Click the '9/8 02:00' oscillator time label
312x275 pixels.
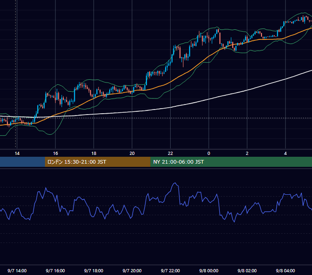click(x=247, y=270)
